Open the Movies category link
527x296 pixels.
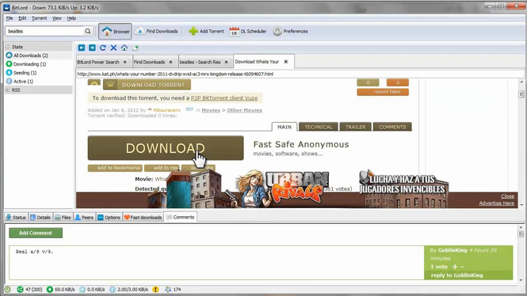(211, 110)
